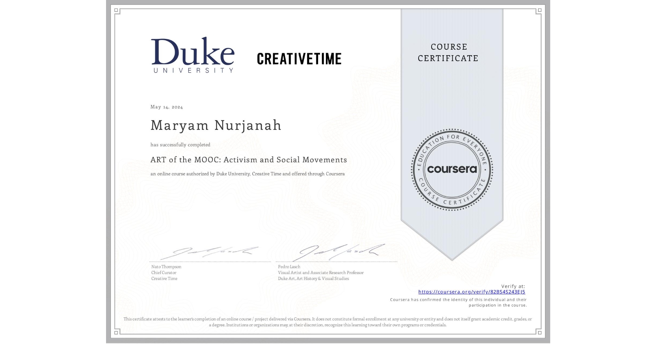Click the COURSE CERTIFICATE ribbon heading
Screen dimensions: 657x344
448,52
